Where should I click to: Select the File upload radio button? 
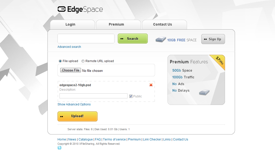point(60,61)
